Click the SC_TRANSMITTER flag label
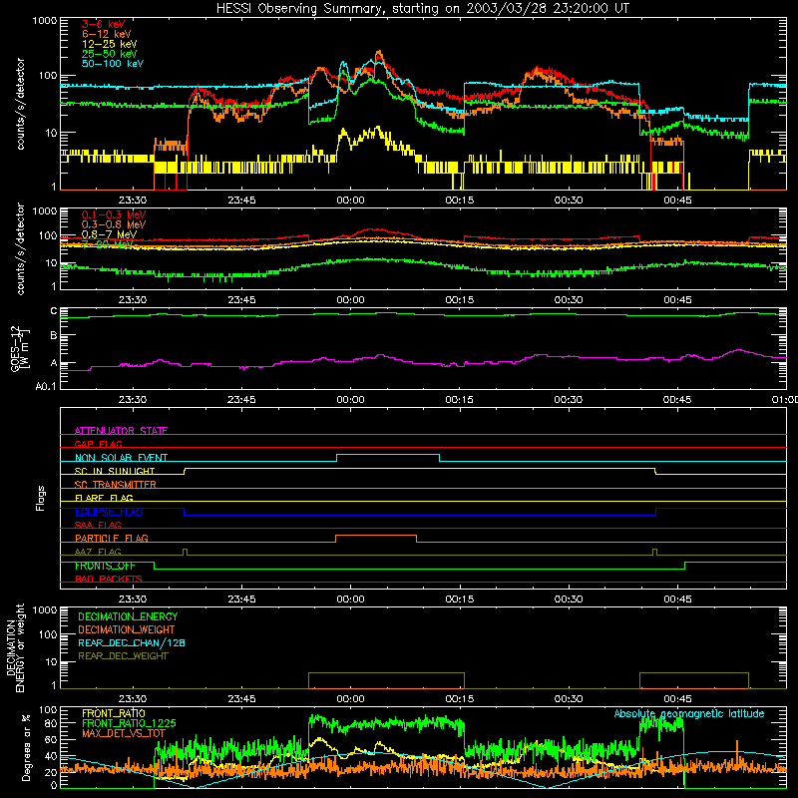Viewport: 798px width, 798px height. click(x=115, y=484)
